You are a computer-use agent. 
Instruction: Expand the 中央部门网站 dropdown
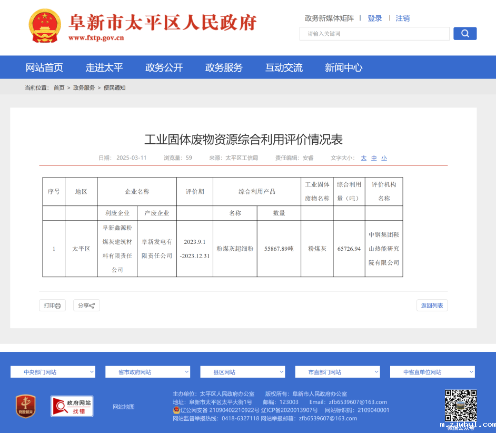click(52, 371)
